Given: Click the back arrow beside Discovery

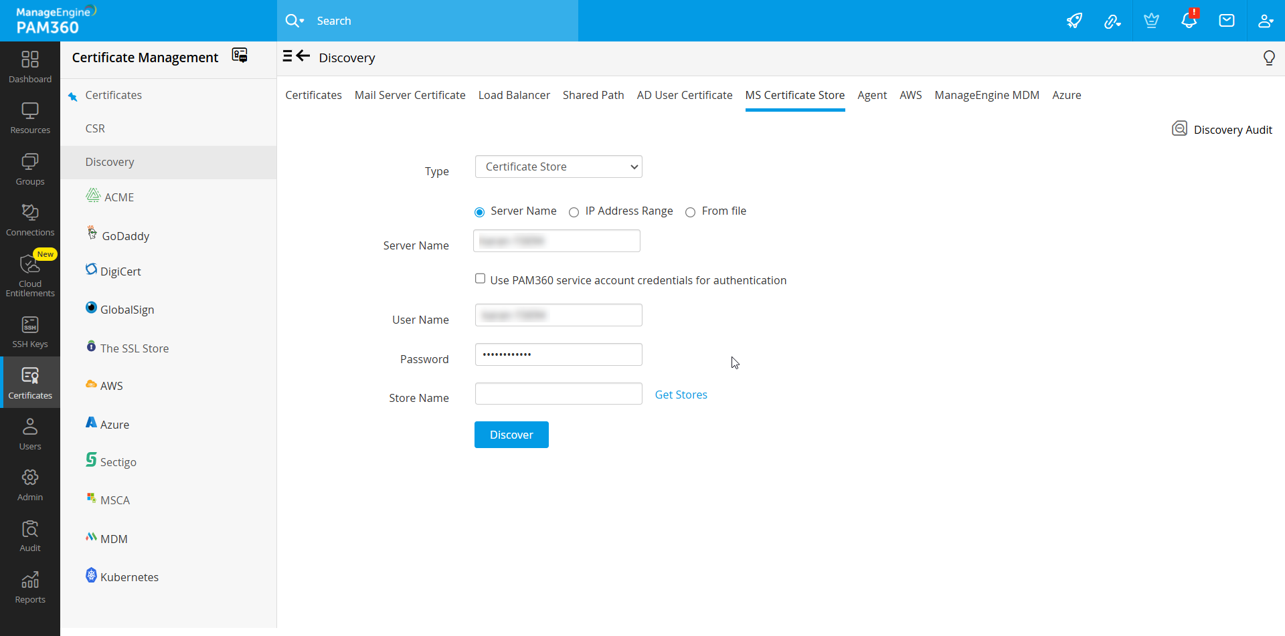Looking at the screenshot, I should [303, 56].
